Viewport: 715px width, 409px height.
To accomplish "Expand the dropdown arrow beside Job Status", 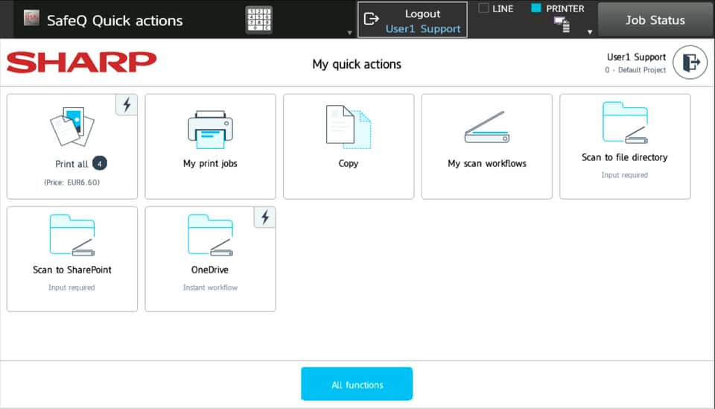I will point(590,32).
